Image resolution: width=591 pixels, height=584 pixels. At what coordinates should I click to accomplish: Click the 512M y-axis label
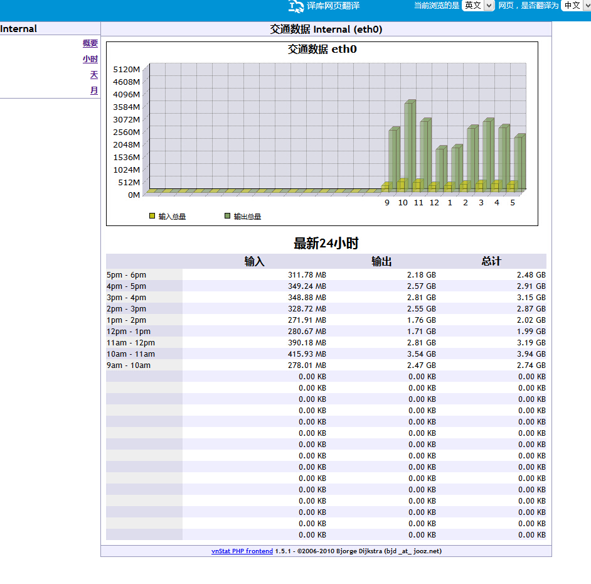point(129,182)
